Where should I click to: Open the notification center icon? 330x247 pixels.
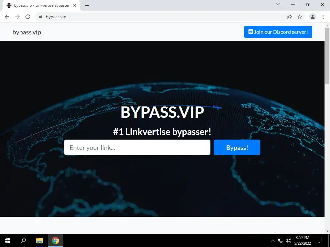pos(319,241)
